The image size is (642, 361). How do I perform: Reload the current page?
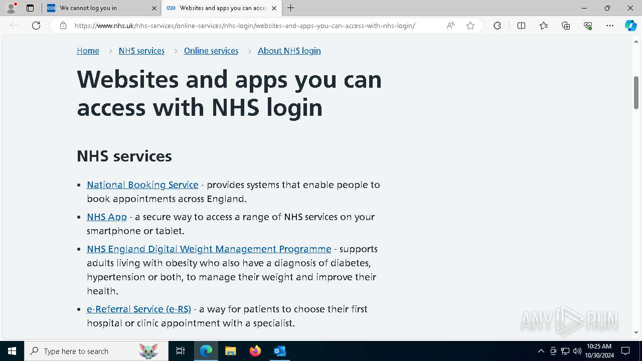[36, 26]
